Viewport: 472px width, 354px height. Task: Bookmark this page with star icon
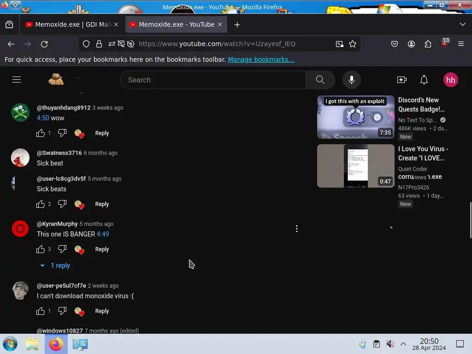[353, 44]
